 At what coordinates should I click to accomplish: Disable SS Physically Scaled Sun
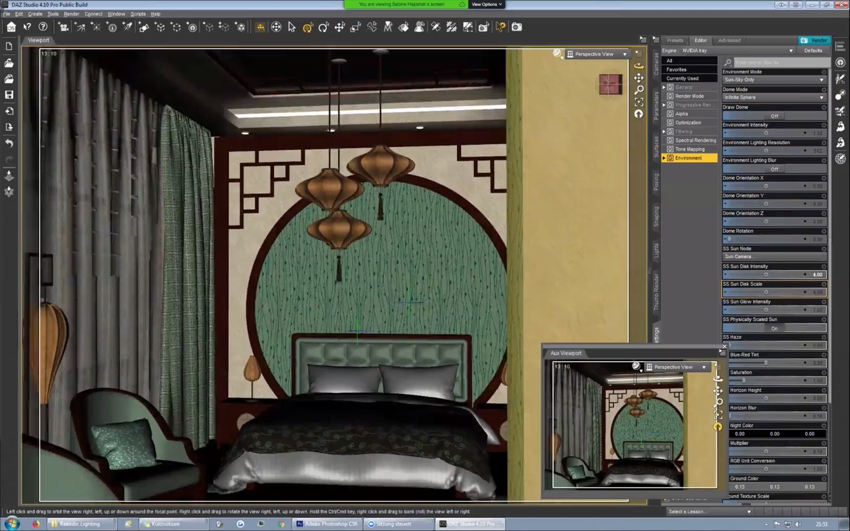point(774,328)
